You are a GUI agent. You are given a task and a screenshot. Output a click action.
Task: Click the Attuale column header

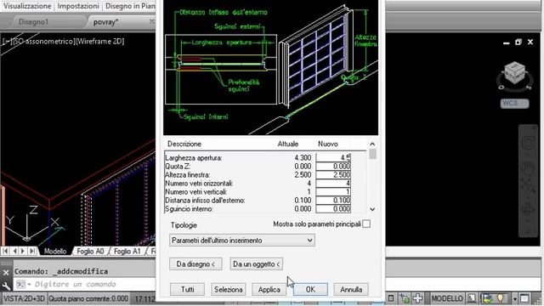point(288,144)
